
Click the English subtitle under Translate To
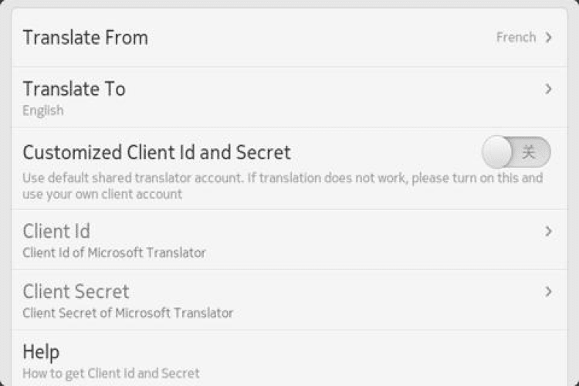(x=43, y=110)
